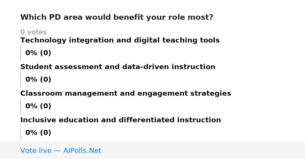Click the poll question heading
The height and width of the screenshot is (159, 305).
coord(117,17)
